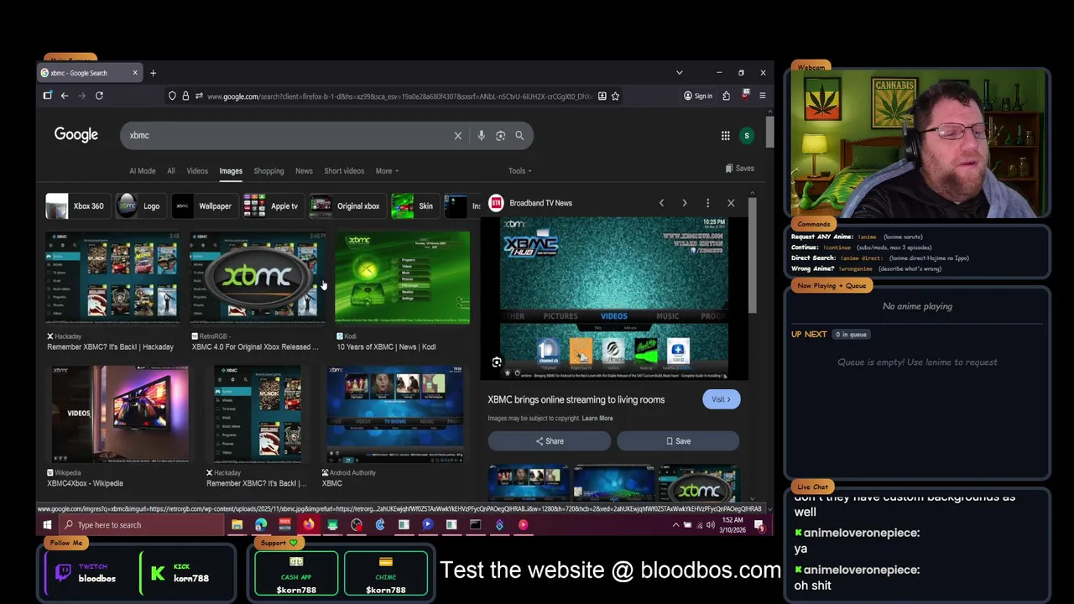Open Android Authority XBMC image result
1074x604 pixels.
(x=395, y=414)
